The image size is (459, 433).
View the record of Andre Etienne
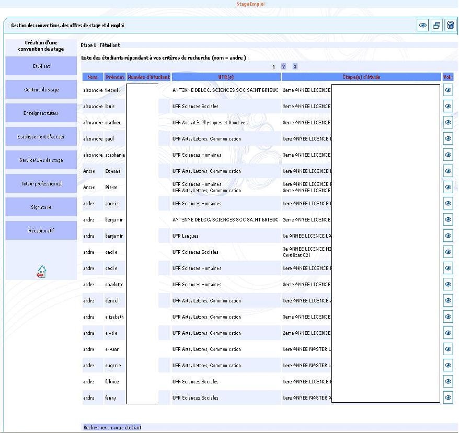click(x=448, y=171)
